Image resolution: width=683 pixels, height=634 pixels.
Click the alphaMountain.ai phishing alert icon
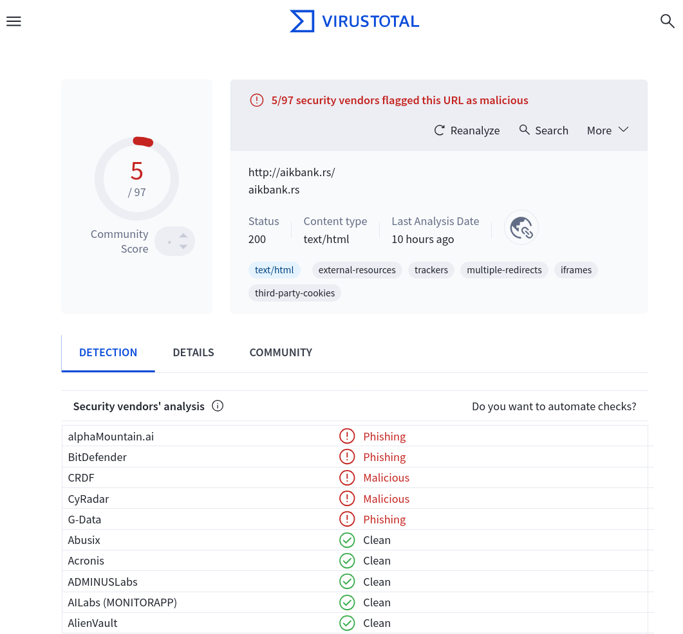(347, 436)
